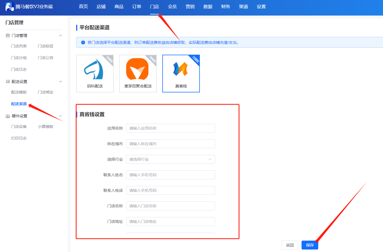Collapse the 门店管理 sidebar group
The image size is (383, 252).
(61, 36)
